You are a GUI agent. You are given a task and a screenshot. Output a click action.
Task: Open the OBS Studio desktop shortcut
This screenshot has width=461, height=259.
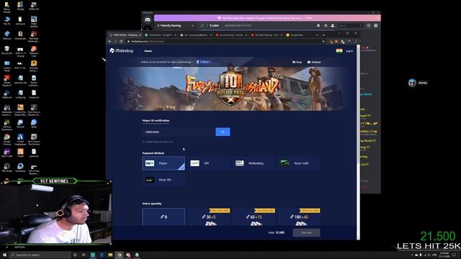[x=6, y=168]
